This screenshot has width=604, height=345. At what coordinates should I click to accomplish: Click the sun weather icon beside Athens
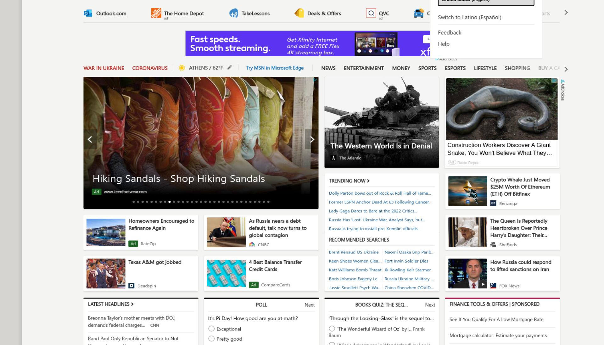click(x=182, y=68)
